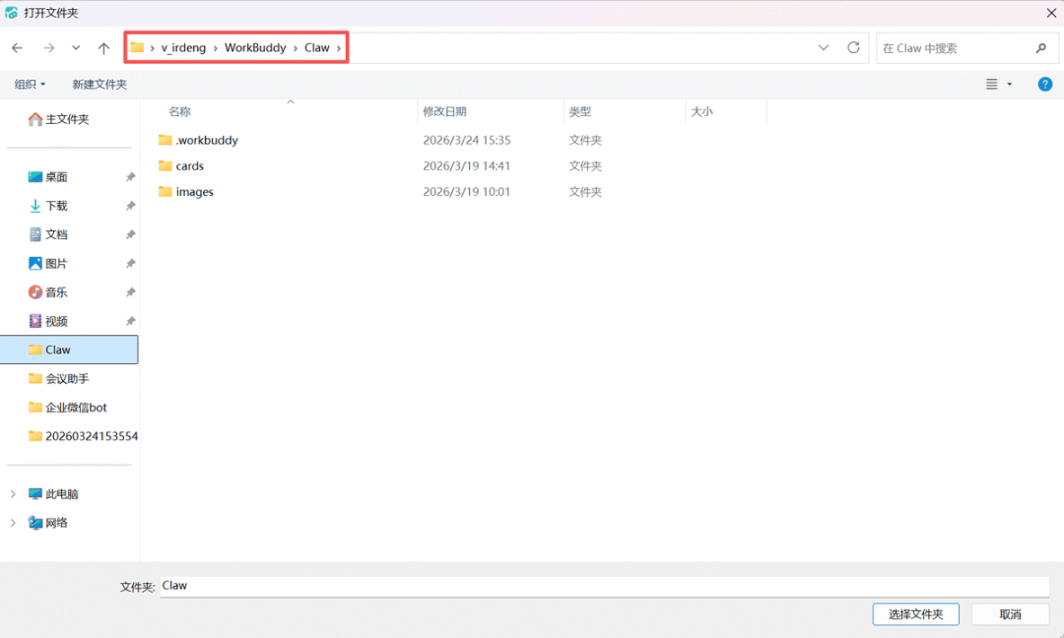Click the address bar folder icon
The width and height of the screenshot is (1064, 638).
pyautogui.click(x=137, y=47)
